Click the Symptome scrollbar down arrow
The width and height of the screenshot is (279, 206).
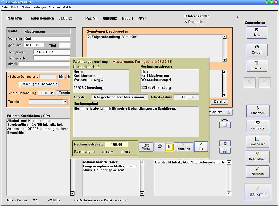click(225, 60)
